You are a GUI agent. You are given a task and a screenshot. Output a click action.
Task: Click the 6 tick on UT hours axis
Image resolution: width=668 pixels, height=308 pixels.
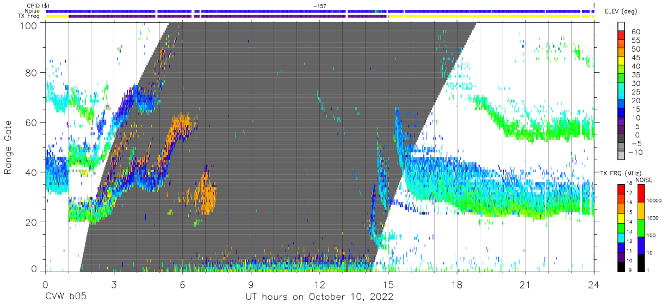182,285
